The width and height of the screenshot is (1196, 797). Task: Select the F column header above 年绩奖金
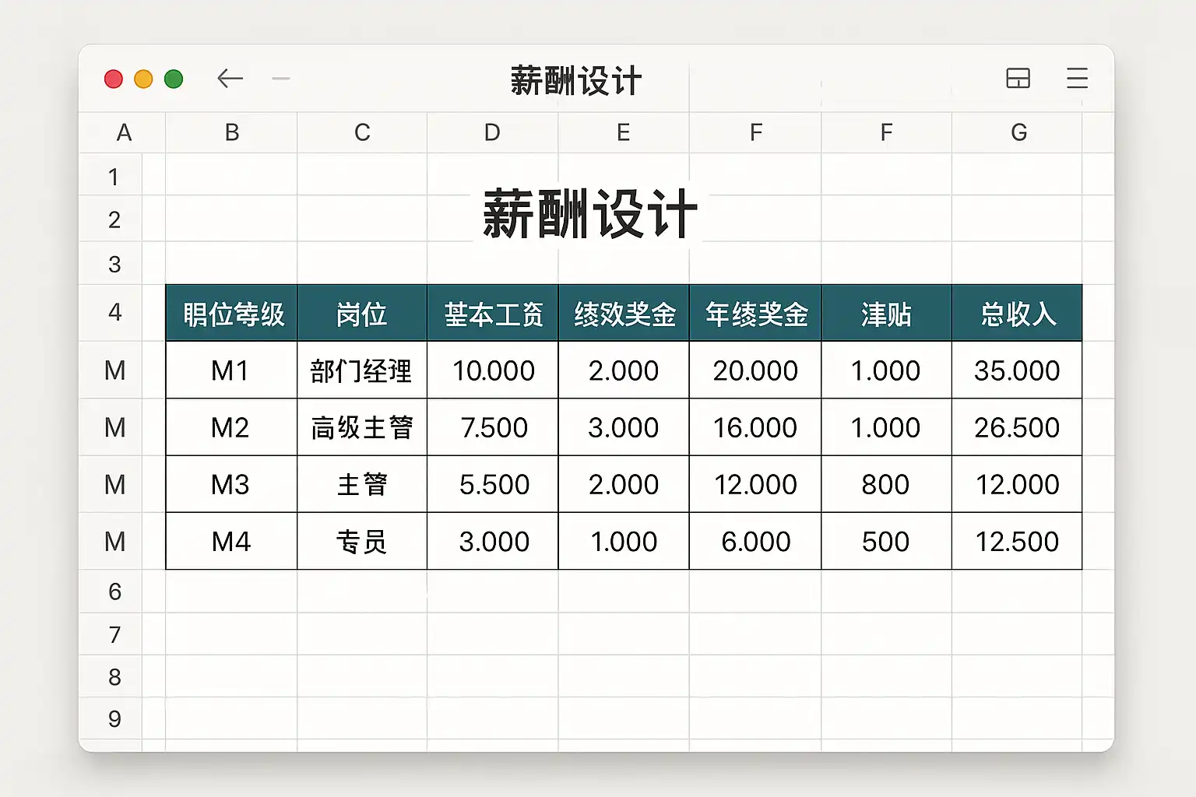click(755, 133)
